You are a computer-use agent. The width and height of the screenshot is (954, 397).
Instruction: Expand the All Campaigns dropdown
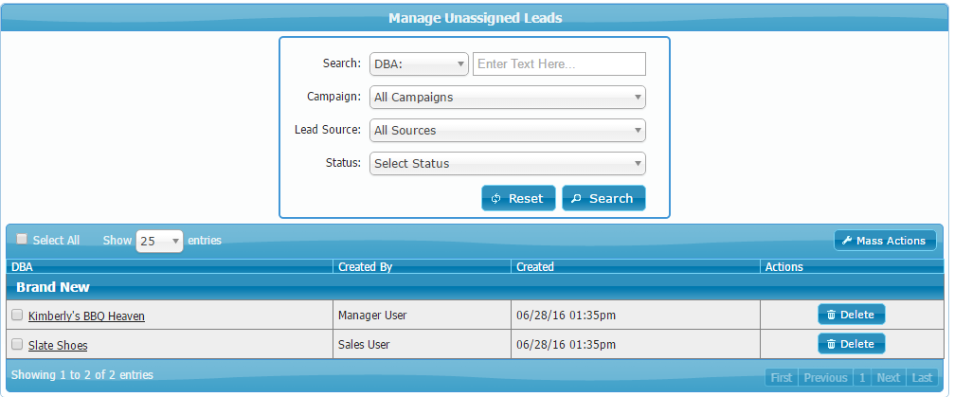[x=507, y=97]
